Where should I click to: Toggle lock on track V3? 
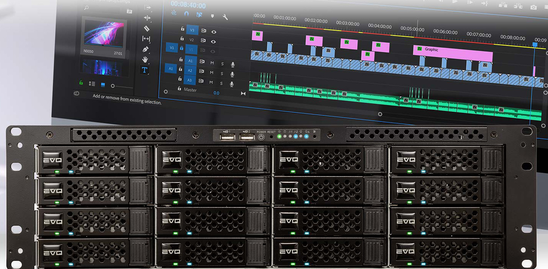182,29
